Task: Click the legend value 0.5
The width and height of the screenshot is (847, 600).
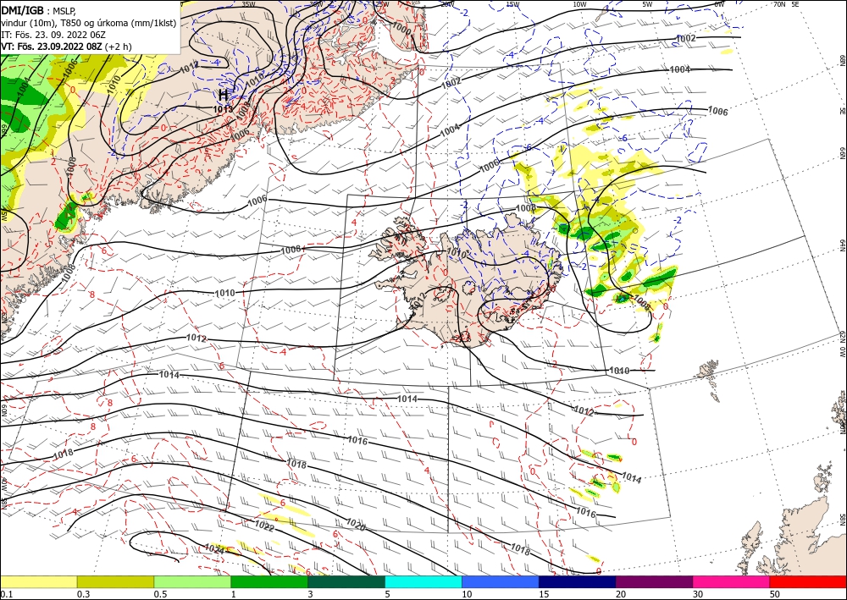Action: point(160,594)
